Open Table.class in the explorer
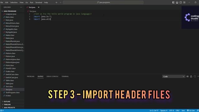199x112 pixels. [10, 80]
